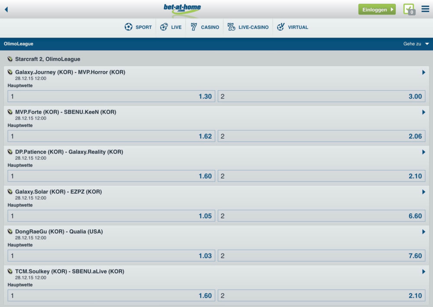Expand DongRaeGu vs Qualia match details
Viewport: 433px width, 307px height.
pos(423,232)
